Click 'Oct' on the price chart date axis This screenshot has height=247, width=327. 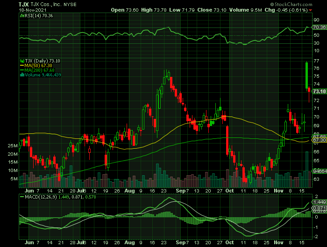click(230, 191)
